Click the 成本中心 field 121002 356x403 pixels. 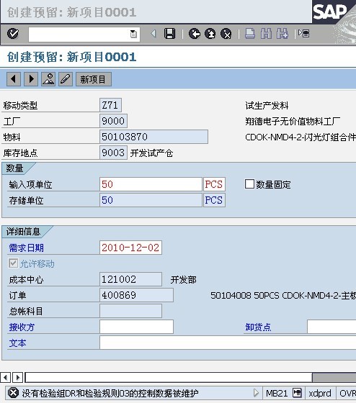point(130,279)
